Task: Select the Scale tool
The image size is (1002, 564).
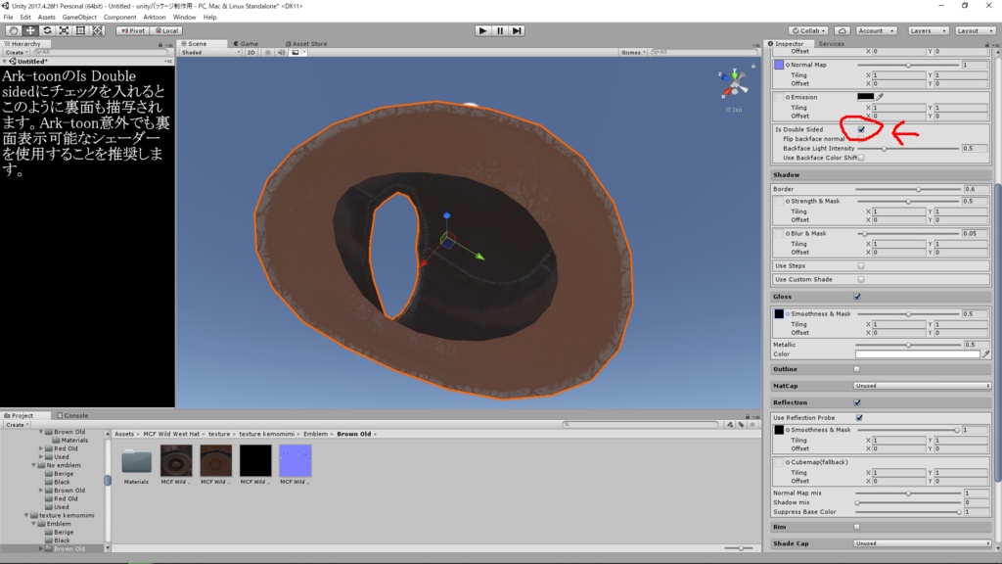Action: (x=64, y=30)
